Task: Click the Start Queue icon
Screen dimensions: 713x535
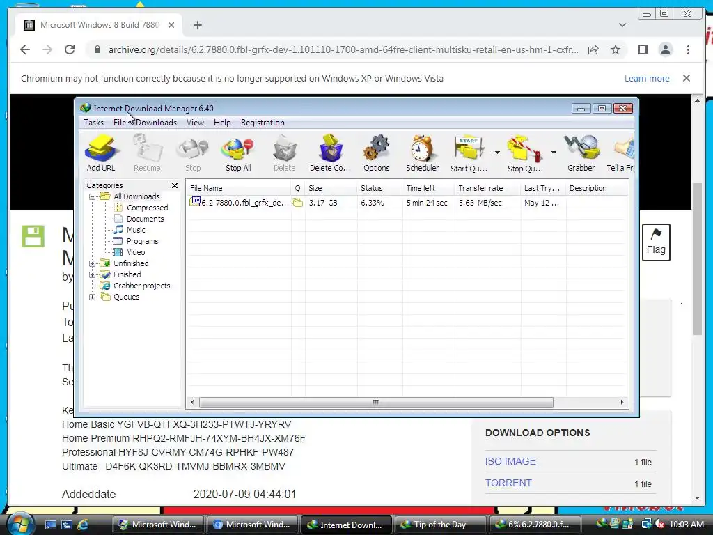Action: 469,153
